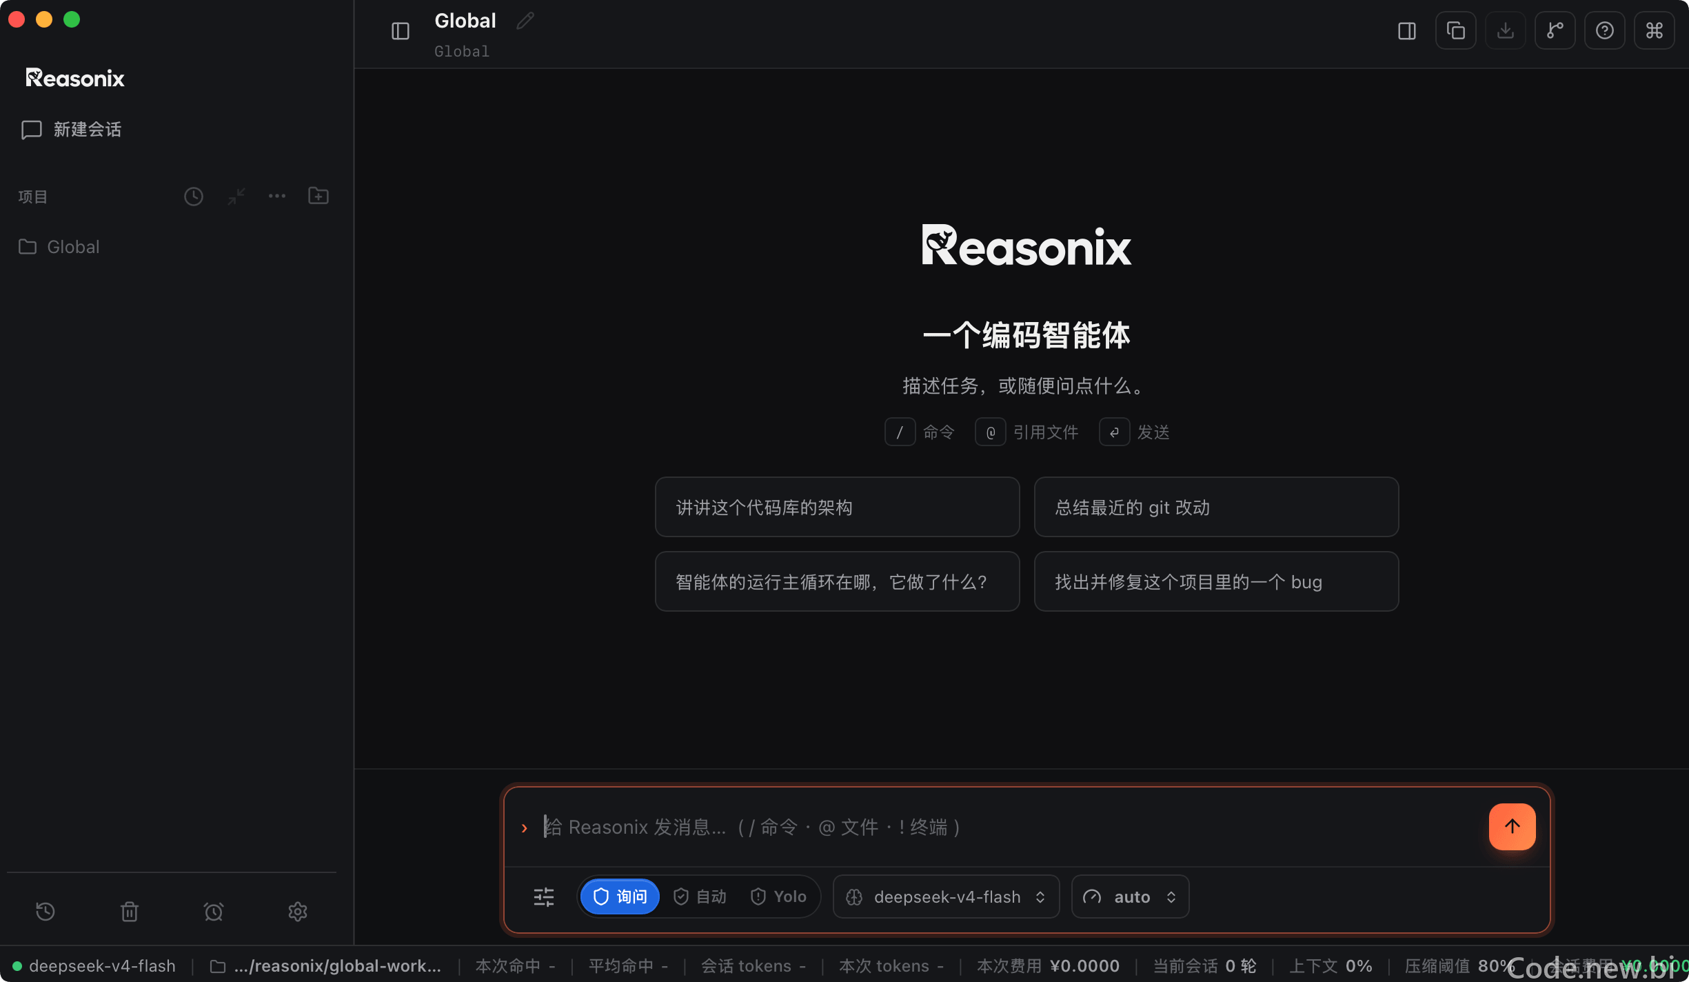Open session history icon at sidebar bottom
1689x982 pixels.
45,912
